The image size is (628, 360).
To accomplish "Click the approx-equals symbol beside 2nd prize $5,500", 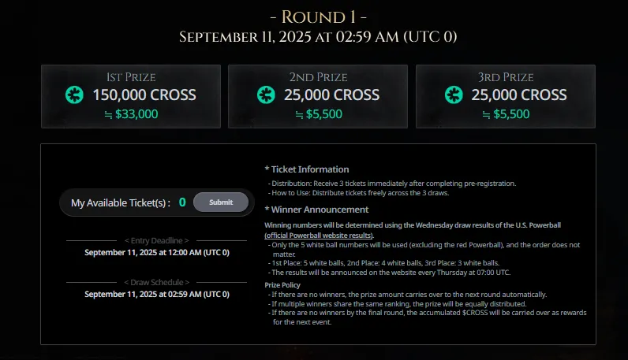I will click(x=299, y=114).
